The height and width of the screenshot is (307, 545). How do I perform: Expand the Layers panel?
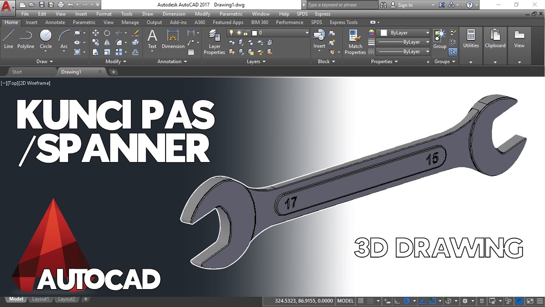(x=256, y=61)
